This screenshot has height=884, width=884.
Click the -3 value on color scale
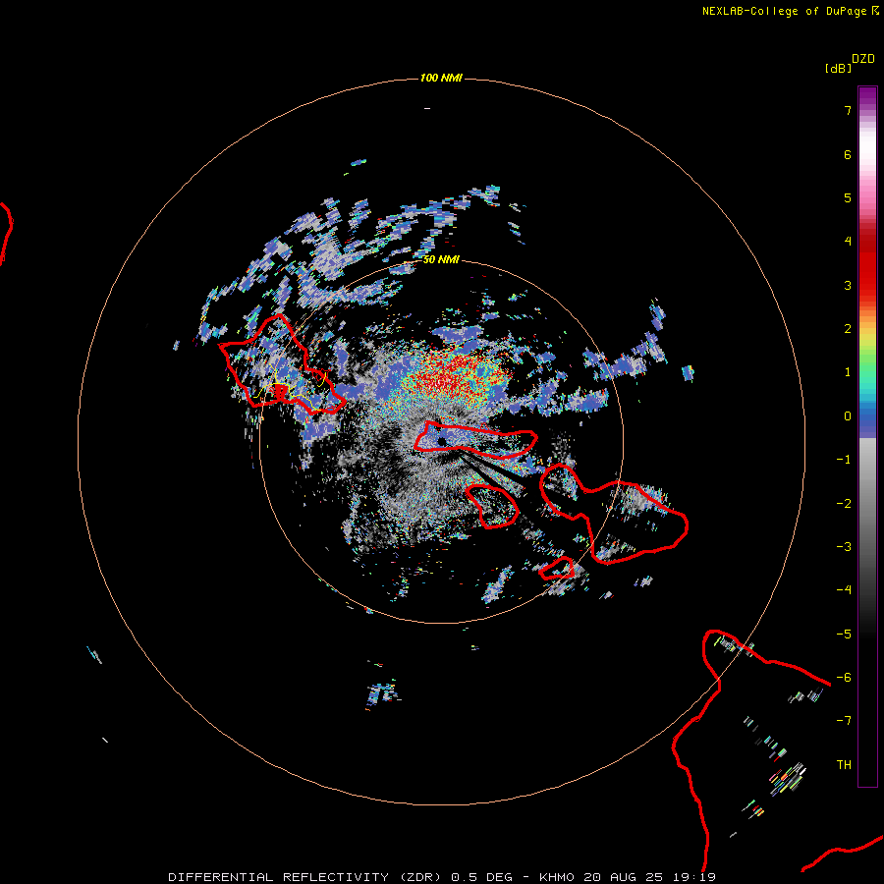844,547
